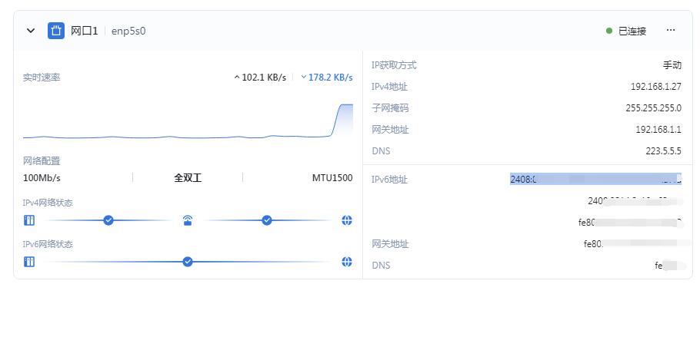700x360 pixels.
Task: Collapse the 网口1 card chevron
Action: pyautogui.click(x=30, y=31)
